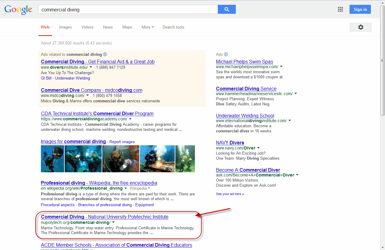Screen dimensions: 385x250
Task: Open the Google apps grid
Action: point(340,10)
